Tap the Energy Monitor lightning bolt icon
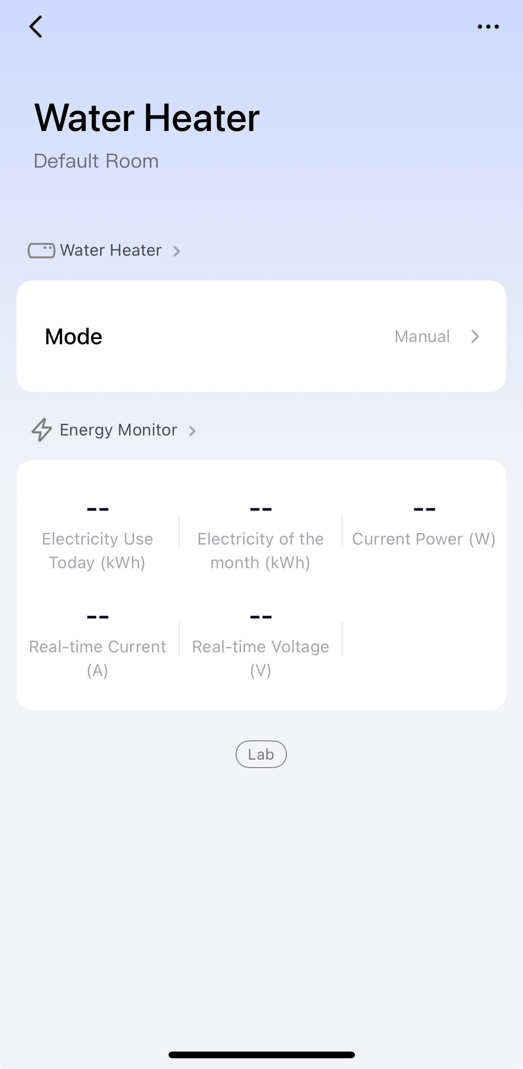523x1069 pixels. point(42,430)
